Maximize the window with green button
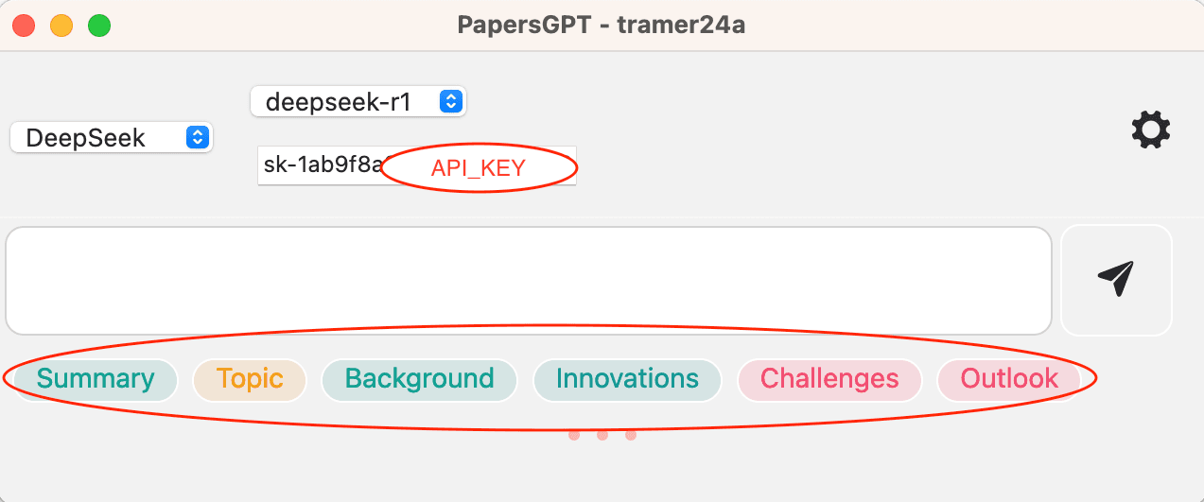The height and width of the screenshot is (502, 1204). tap(99, 26)
